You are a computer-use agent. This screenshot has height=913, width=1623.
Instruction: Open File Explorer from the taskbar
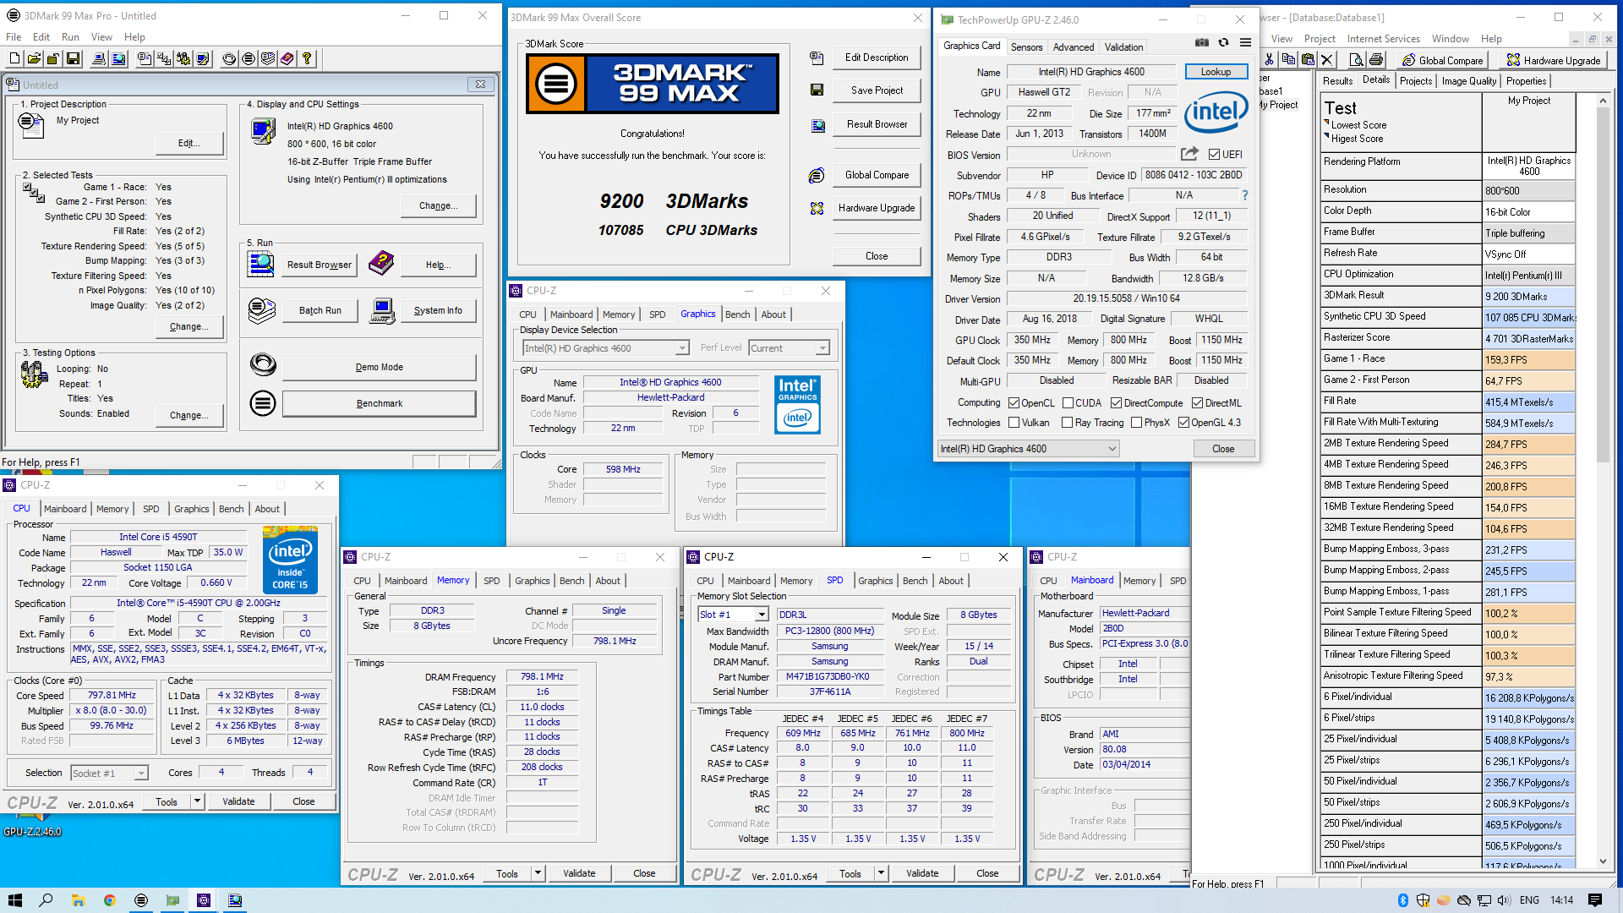[x=78, y=900]
